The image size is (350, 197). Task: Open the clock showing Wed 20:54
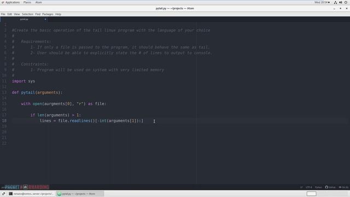pos(322,2)
